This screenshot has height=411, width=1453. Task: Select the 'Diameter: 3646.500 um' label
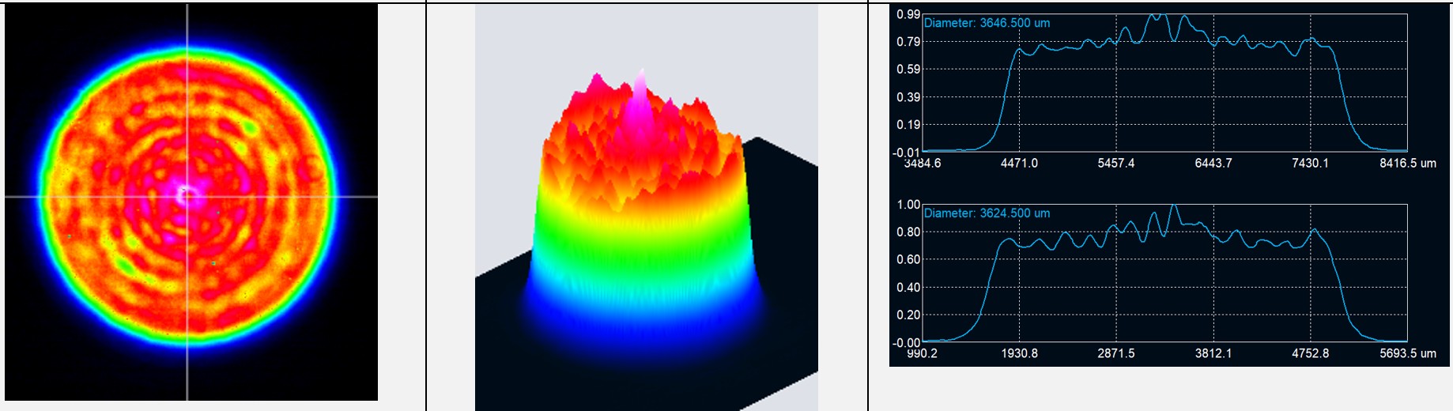(x=987, y=23)
